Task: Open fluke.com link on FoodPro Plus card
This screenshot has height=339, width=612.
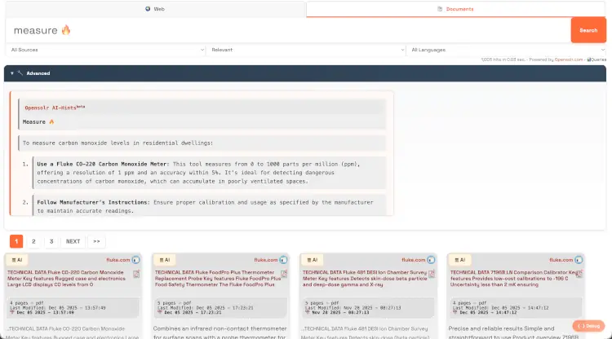Action: pos(266,260)
